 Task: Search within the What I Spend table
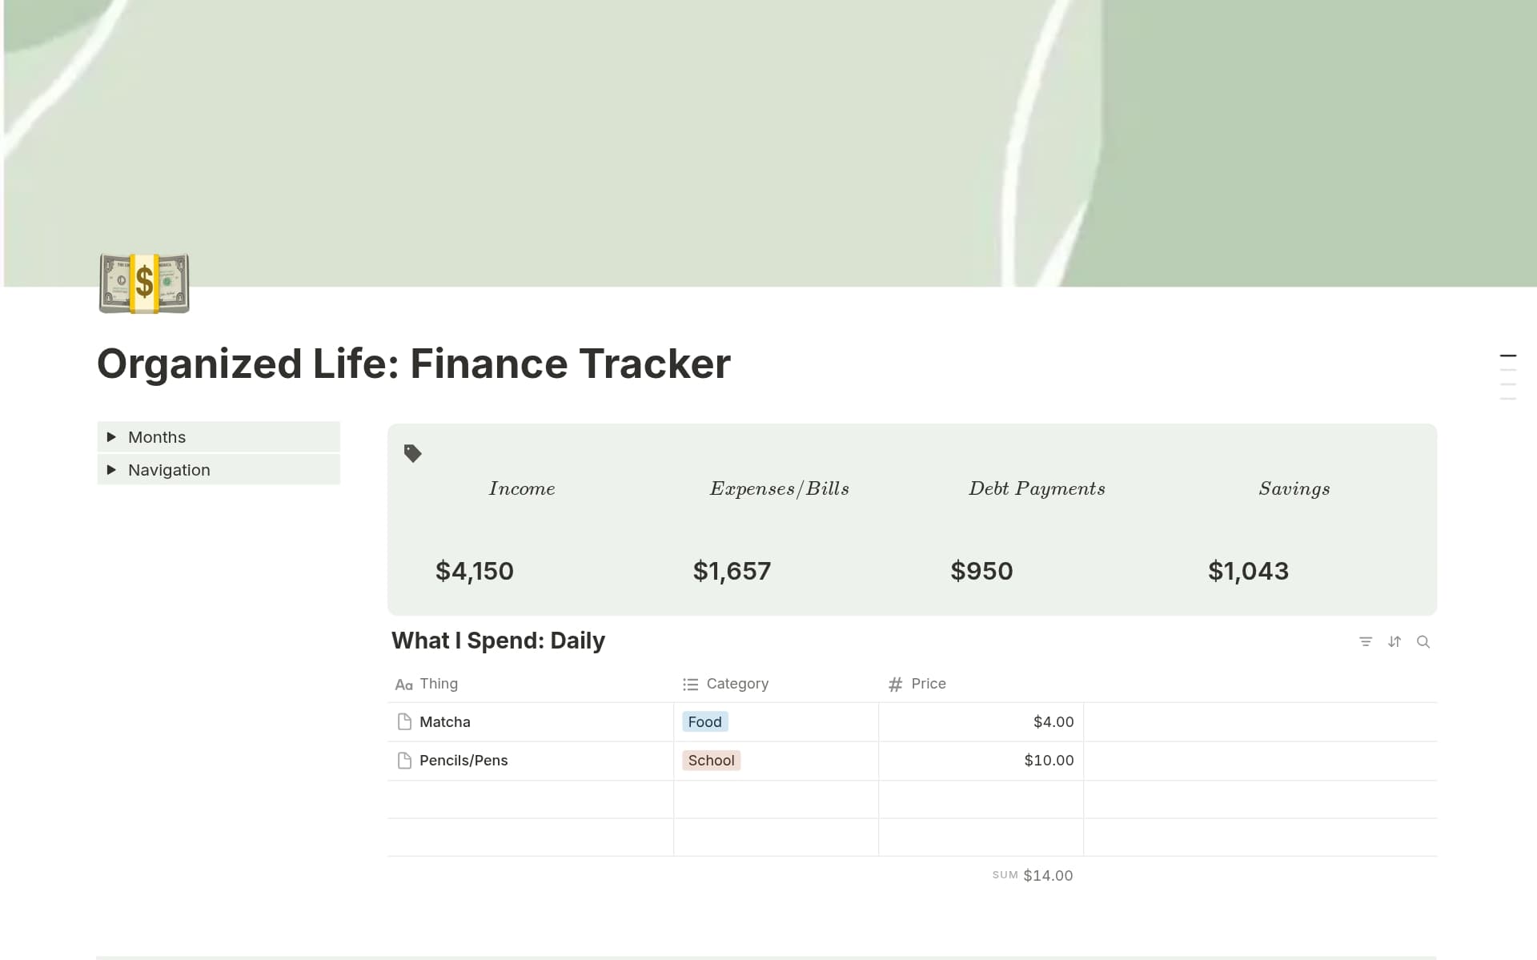pyautogui.click(x=1424, y=641)
